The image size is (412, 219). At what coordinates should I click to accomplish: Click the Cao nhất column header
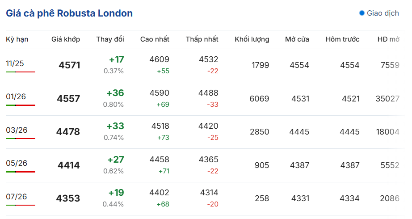pos(155,39)
